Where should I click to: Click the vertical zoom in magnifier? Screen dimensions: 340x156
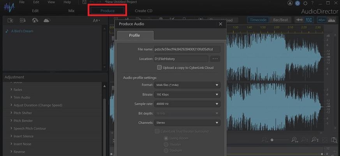point(315,140)
